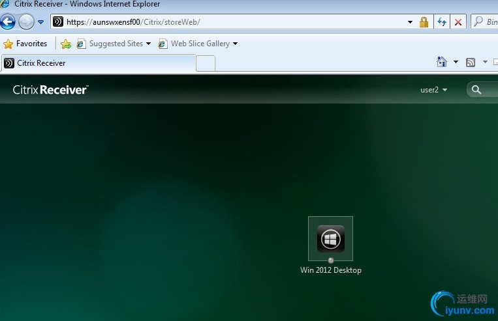Expand Home button dropdown arrow
Image resolution: width=498 pixels, height=321 pixels.
[x=456, y=62]
